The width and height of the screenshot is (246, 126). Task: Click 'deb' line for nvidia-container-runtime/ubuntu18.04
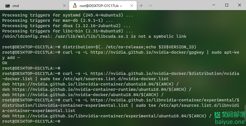click(x=97, y=89)
